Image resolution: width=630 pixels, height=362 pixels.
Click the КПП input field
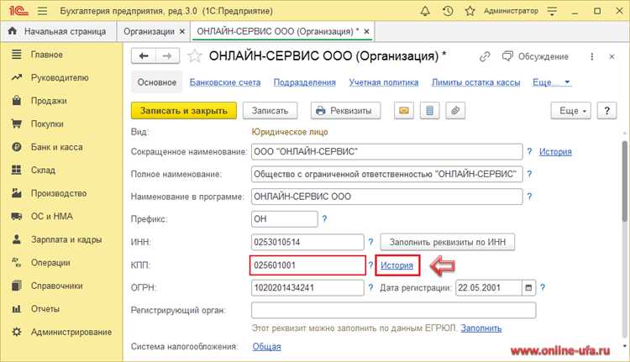[x=307, y=265]
